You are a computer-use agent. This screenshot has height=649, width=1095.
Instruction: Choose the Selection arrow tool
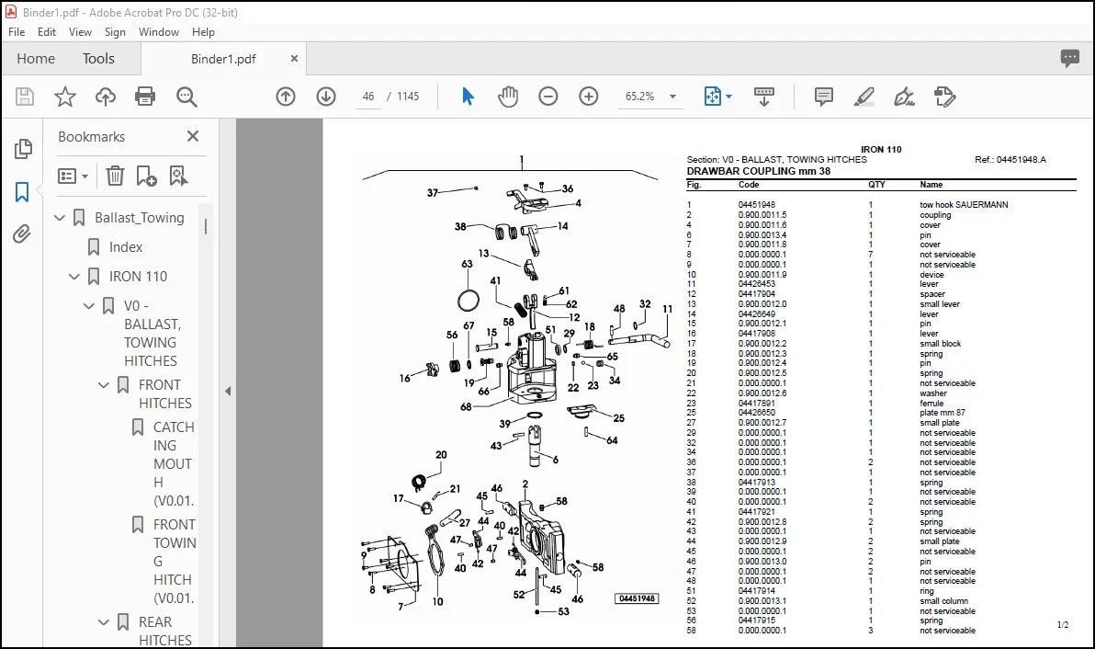click(468, 97)
